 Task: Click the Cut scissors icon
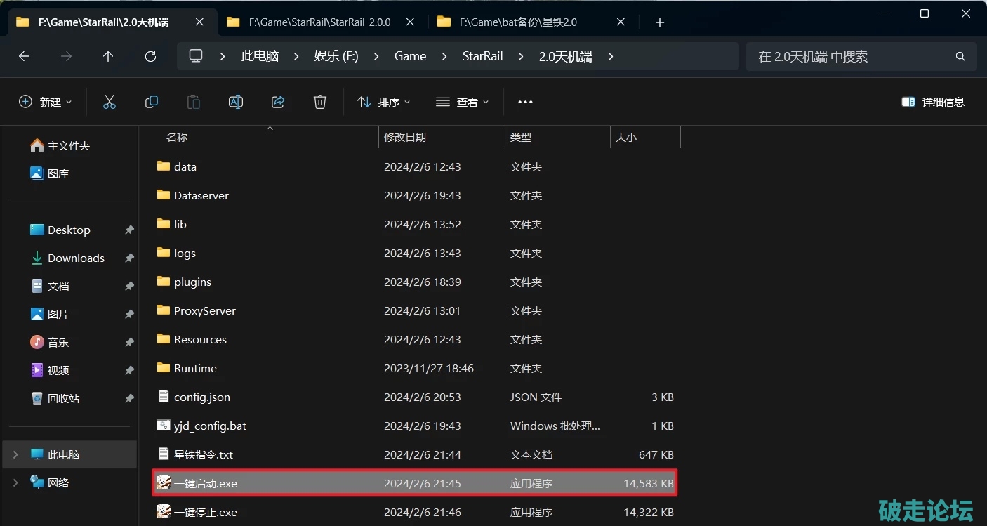tap(109, 102)
